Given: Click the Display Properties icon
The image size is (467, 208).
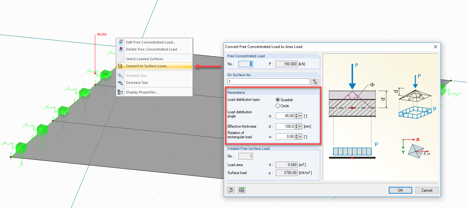Looking at the screenshot, I should pyautogui.click(x=121, y=92).
